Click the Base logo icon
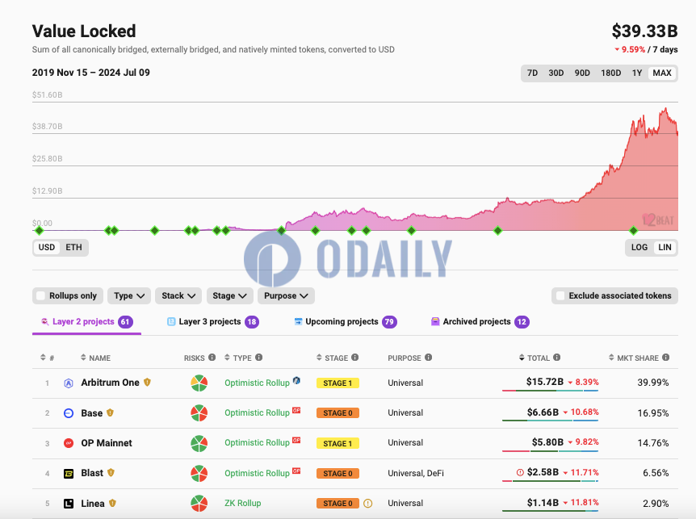This screenshot has width=696, height=519. (69, 413)
